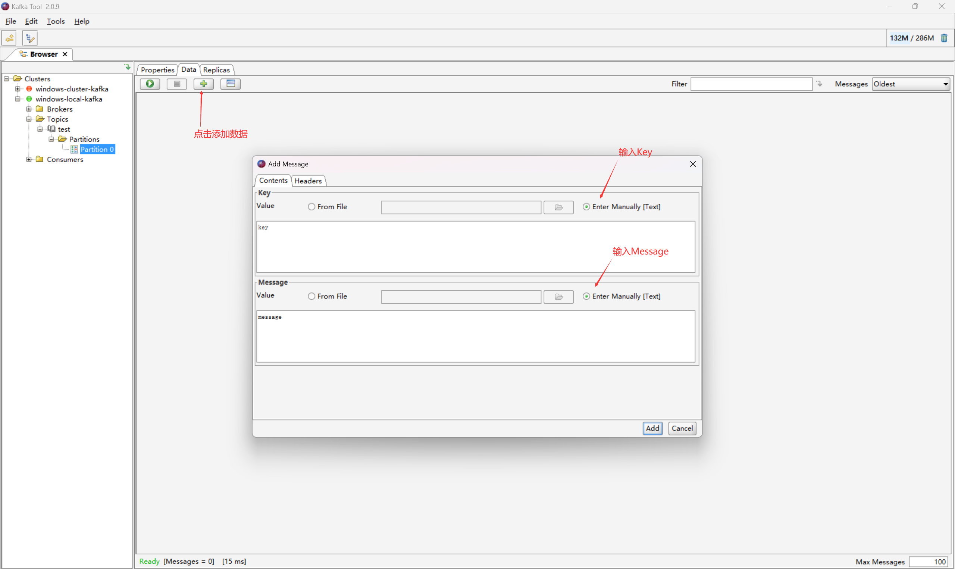The height and width of the screenshot is (569, 955).
Task: Expand the Brokers folder
Action: point(29,109)
